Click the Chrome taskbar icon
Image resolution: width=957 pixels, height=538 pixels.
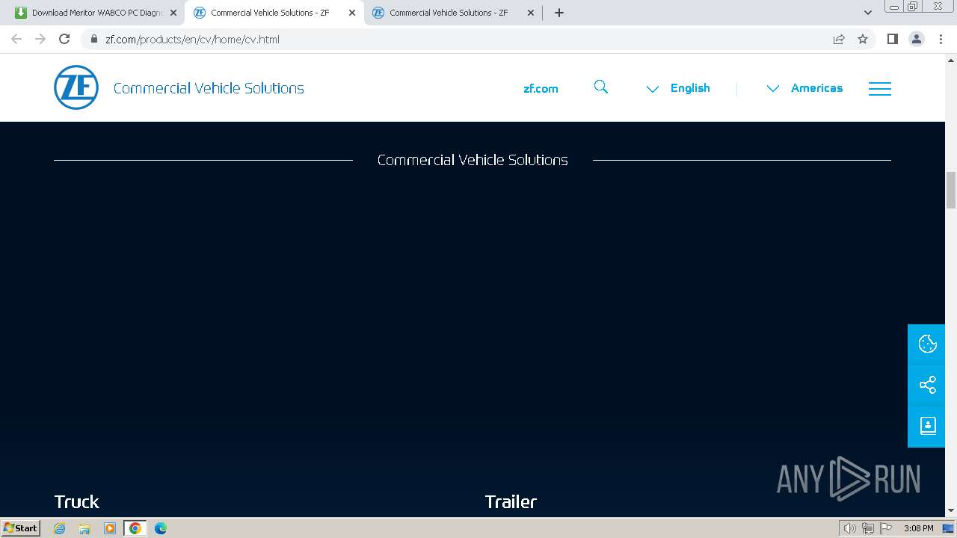[x=135, y=528]
